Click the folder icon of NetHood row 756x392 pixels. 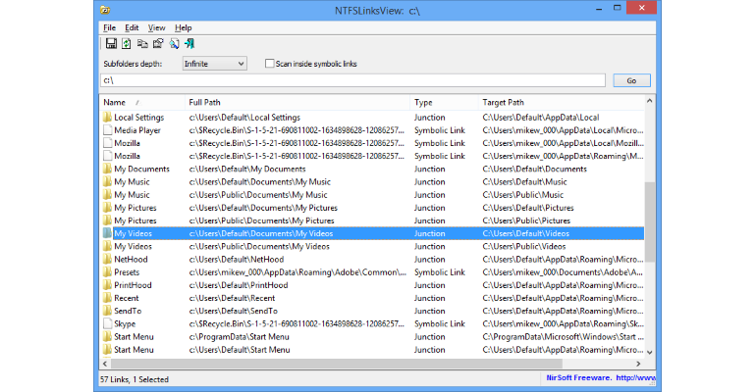pyautogui.click(x=107, y=260)
